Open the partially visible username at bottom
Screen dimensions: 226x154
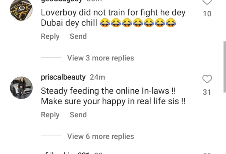click(x=65, y=153)
